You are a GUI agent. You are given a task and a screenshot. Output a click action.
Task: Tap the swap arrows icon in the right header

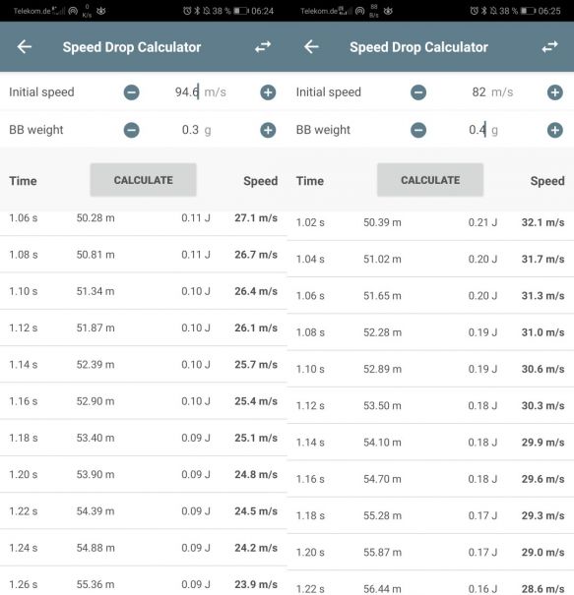549,47
